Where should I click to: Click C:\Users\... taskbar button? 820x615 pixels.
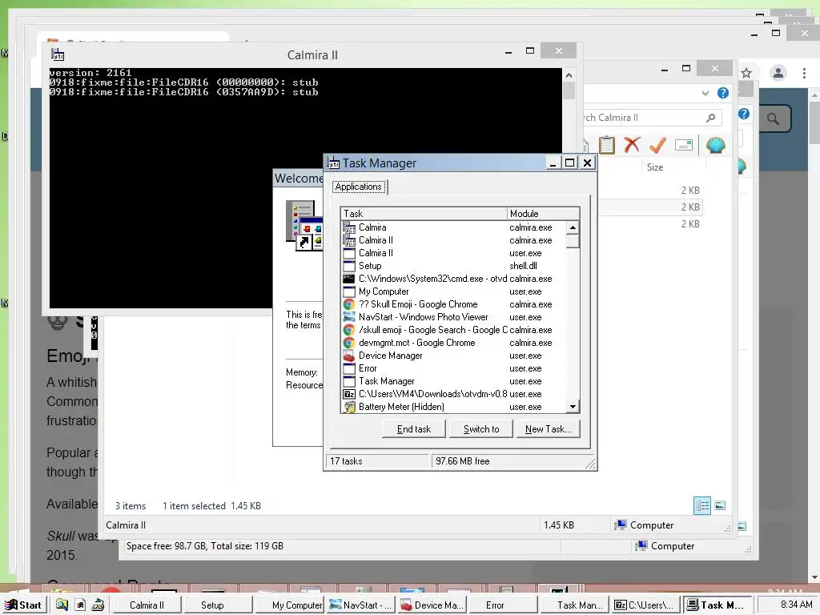click(645, 605)
